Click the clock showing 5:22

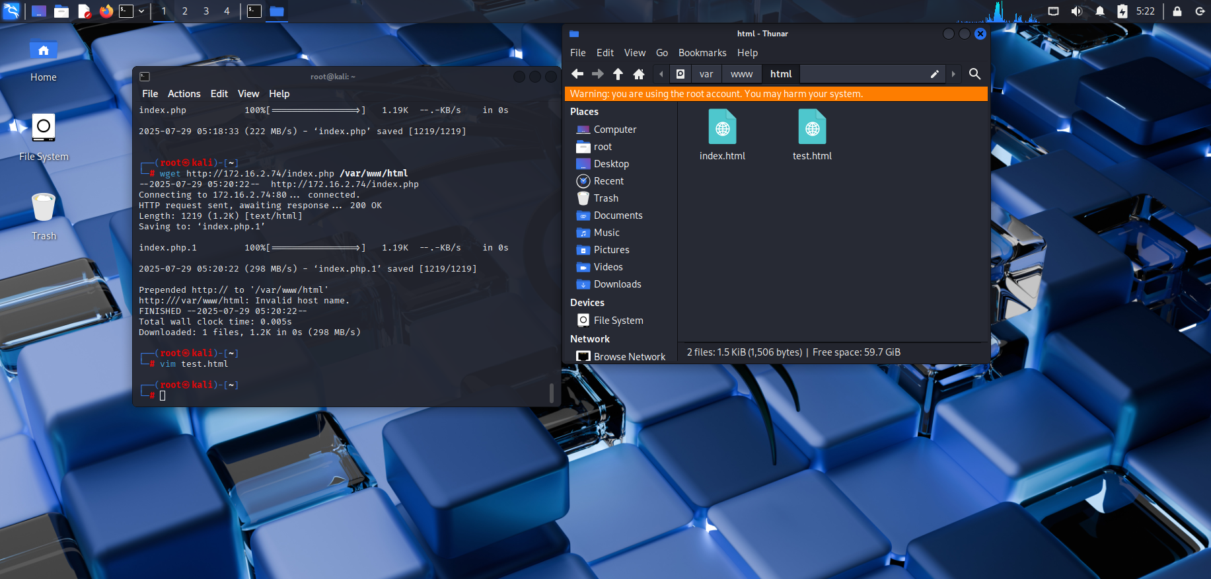(x=1146, y=11)
